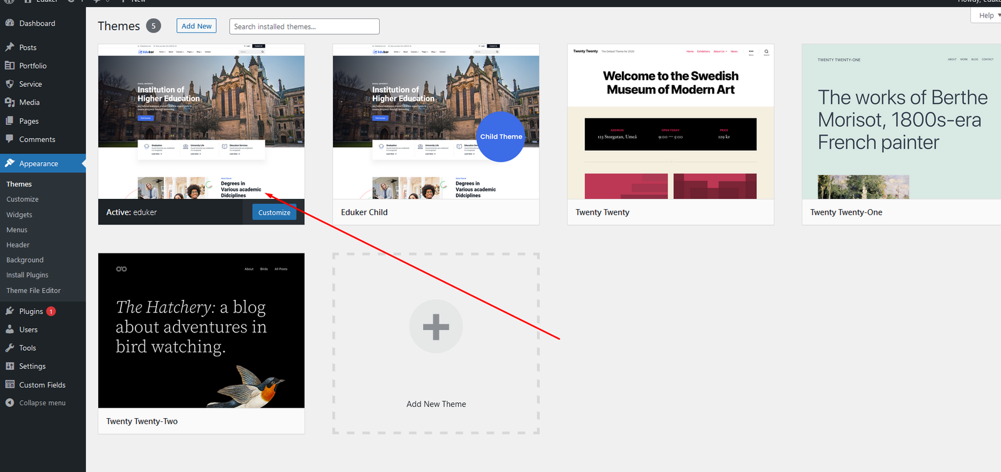Click the Comments speech bubble icon
This screenshot has width=1001, height=472.
pyautogui.click(x=9, y=139)
